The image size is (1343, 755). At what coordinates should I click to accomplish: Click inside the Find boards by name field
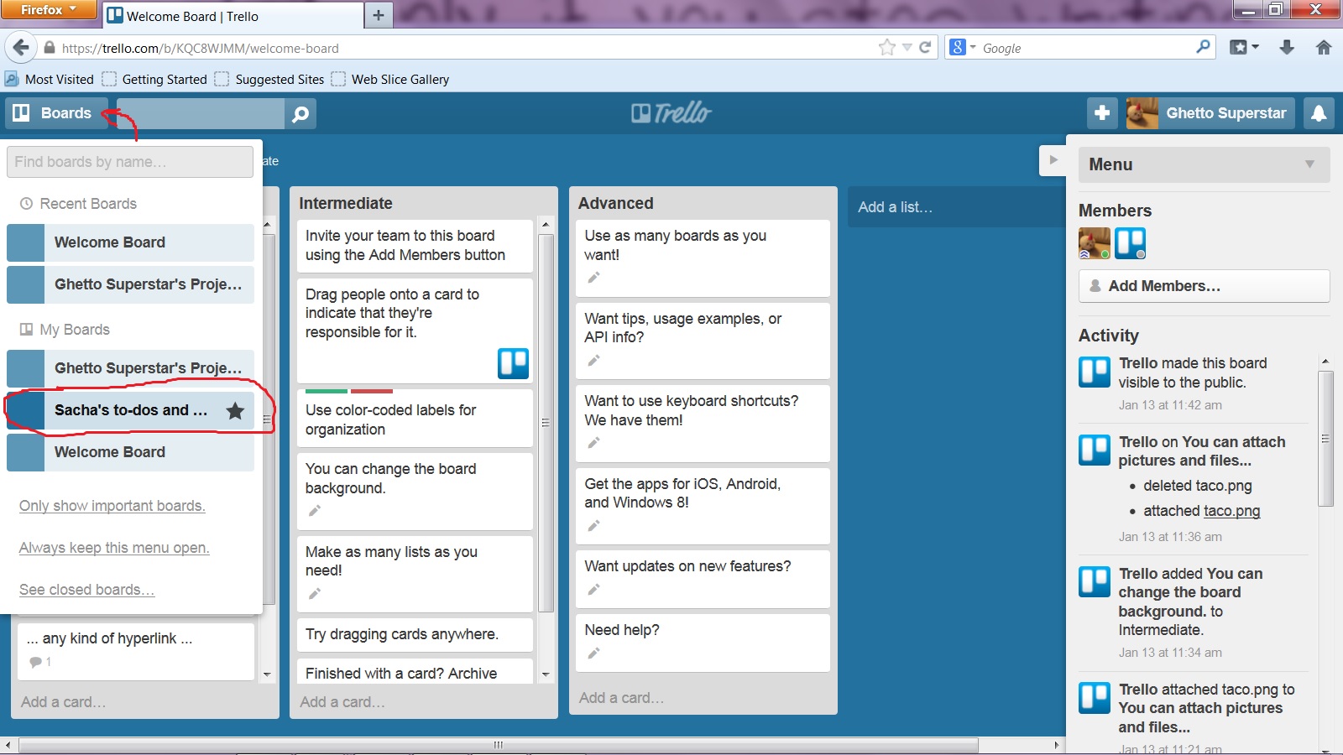coord(130,162)
